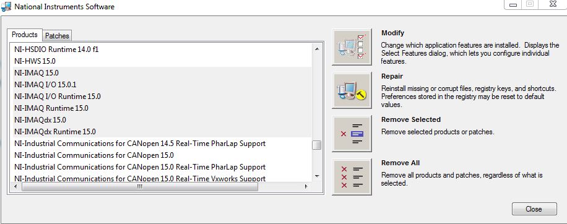Image resolution: width=567 pixels, height=224 pixels.
Task: Click the Modify features icon button
Action: [x=352, y=47]
